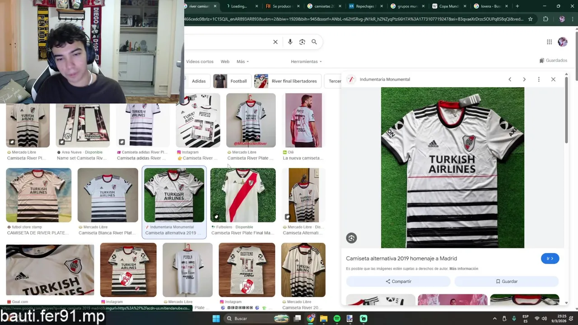
Task: Switch to the 'Videos cortos' tab
Action: [x=200, y=61]
